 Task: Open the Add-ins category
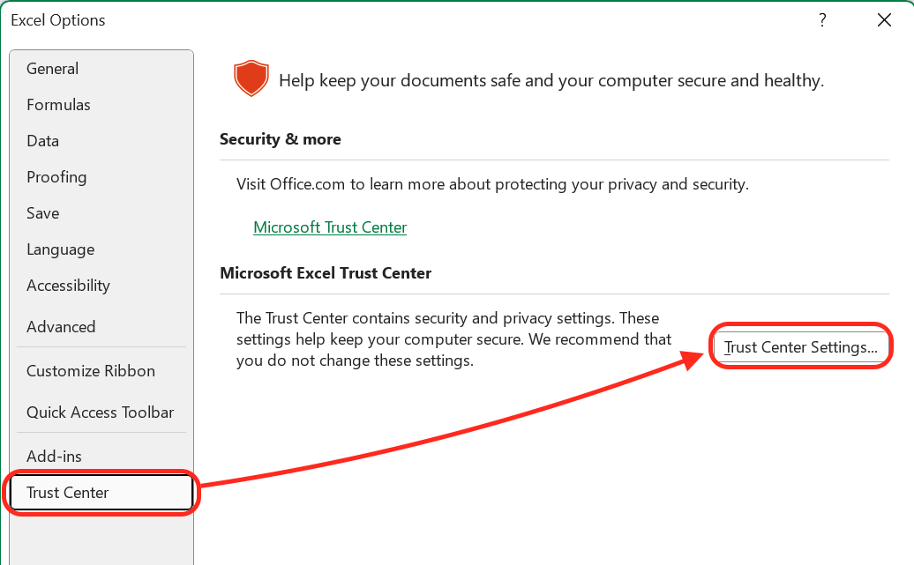(x=54, y=457)
